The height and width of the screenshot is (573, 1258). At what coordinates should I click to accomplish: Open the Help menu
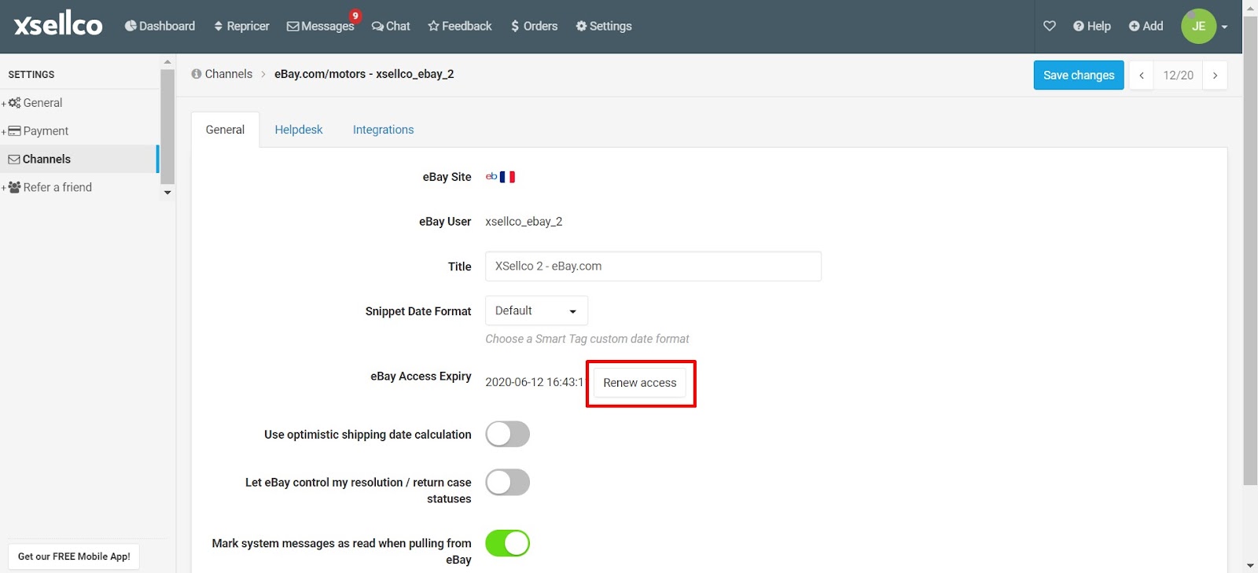(1092, 26)
